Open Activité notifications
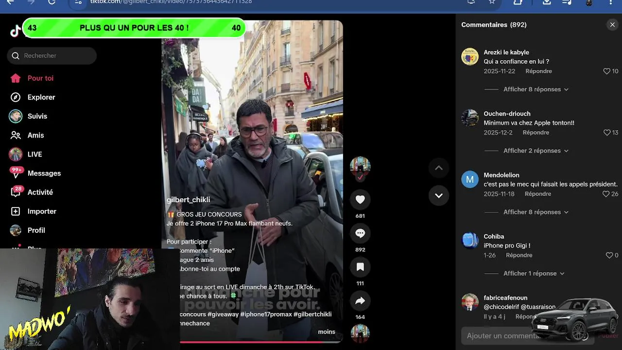This screenshot has height=350, width=622. pyautogui.click(x=40, y=192)
